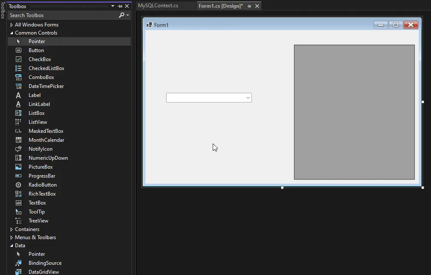The image size is (431, 275).
Task: Select the TreeView control icon
Action: tap(18, 221)
